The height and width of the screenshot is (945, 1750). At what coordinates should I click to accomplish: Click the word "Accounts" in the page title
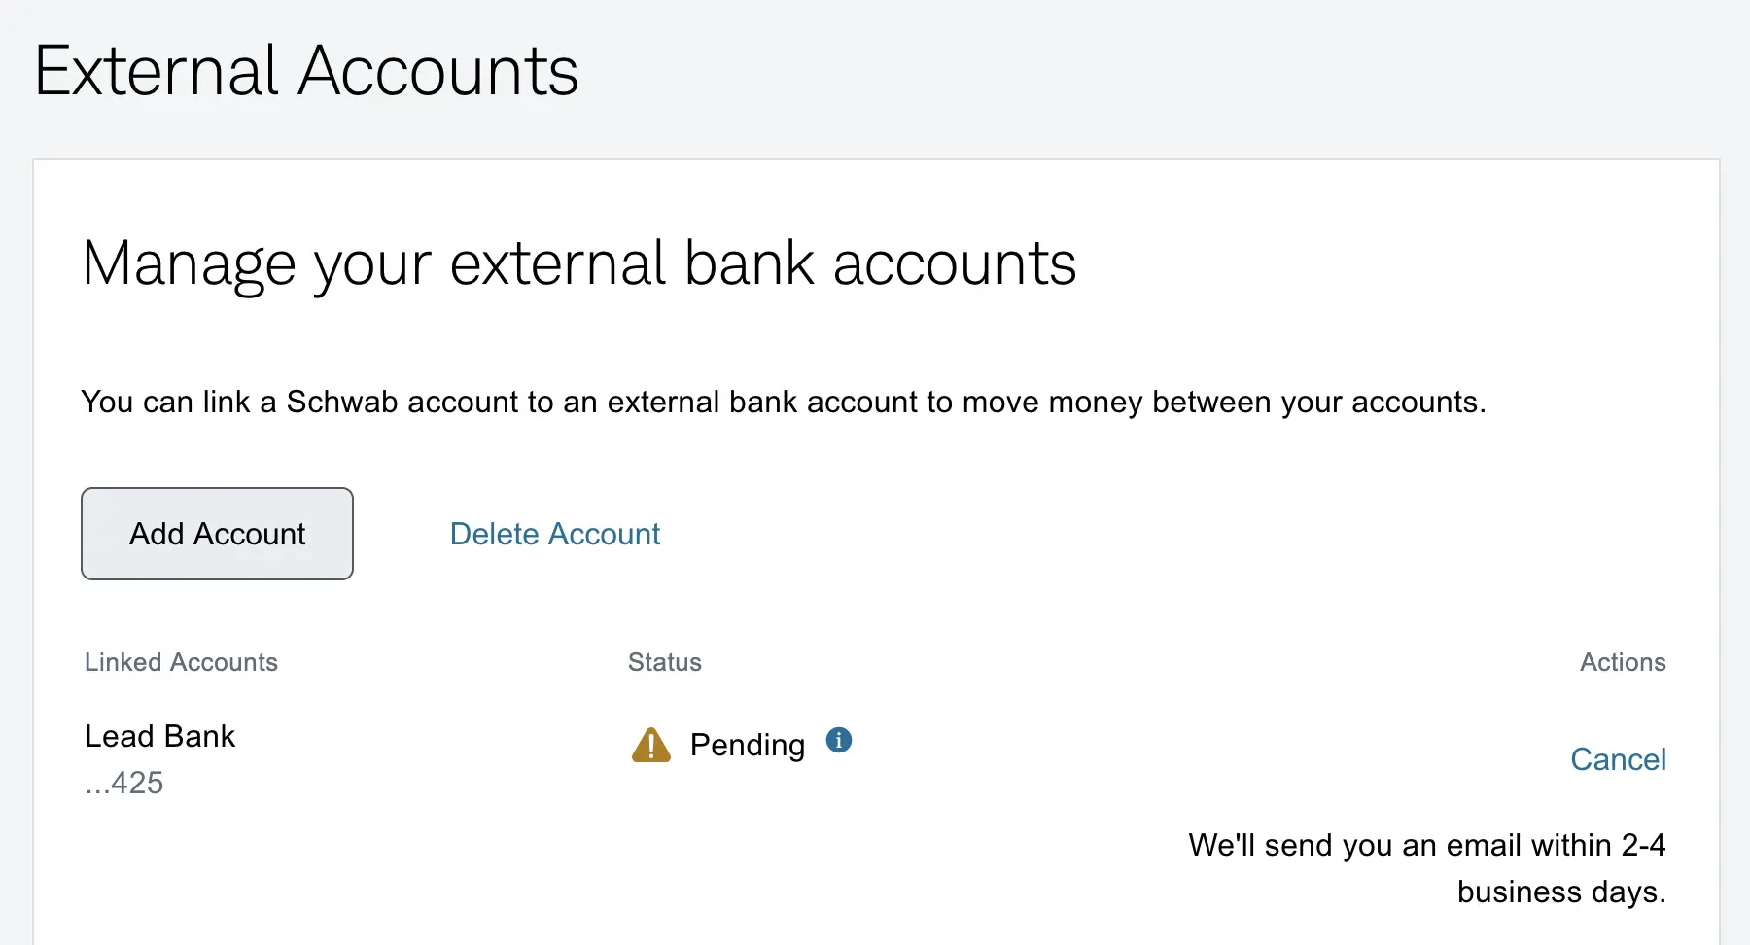click(x=437, y=71)
